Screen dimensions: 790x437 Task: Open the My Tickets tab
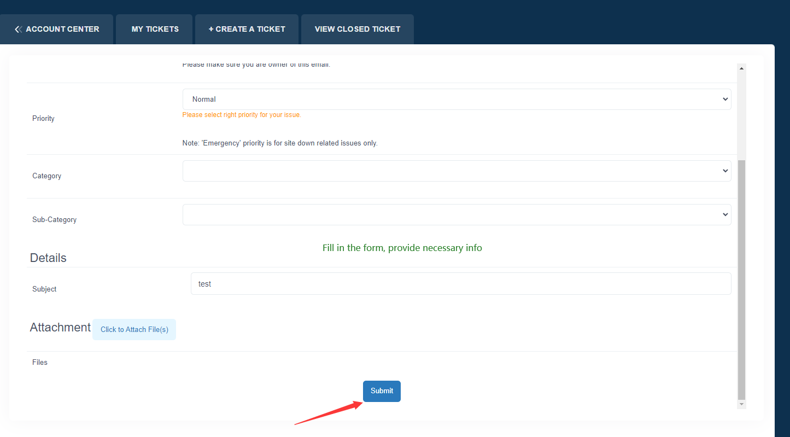[x=155, y=29]
